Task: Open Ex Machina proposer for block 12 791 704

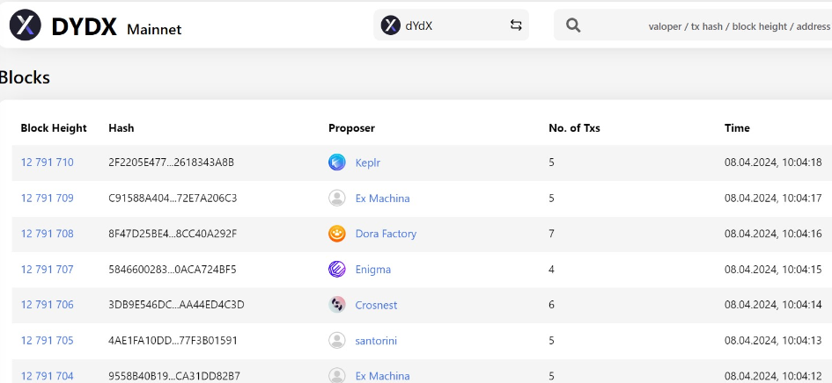Action: (x=383, y=376)
